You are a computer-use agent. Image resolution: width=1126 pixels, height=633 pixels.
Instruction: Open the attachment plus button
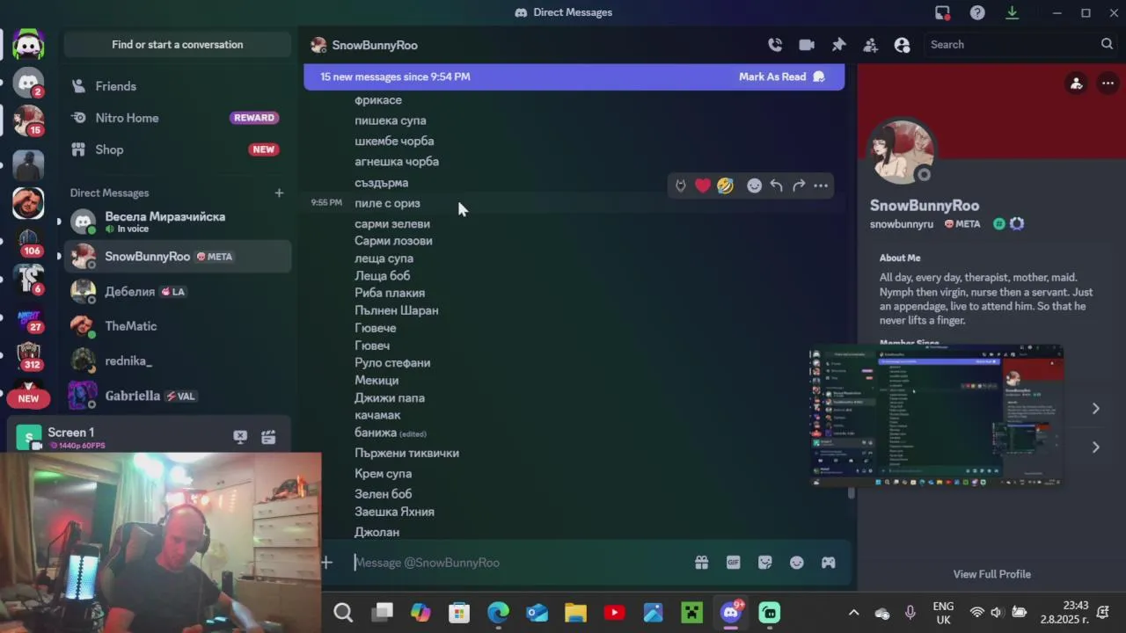coord(326,563)
